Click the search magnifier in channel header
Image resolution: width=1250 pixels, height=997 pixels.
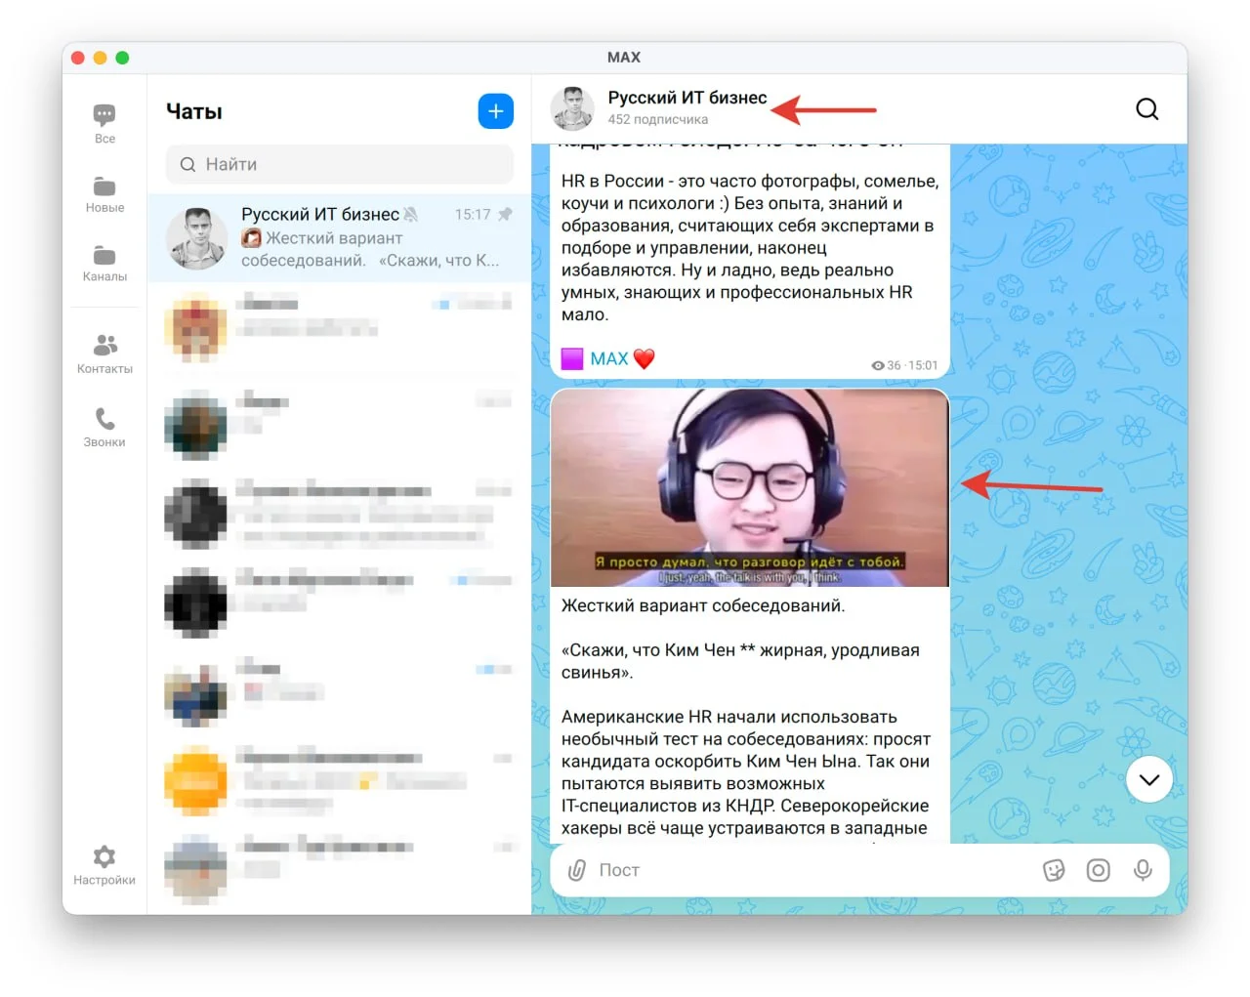pyautogui.click(x=1147, y=108)
